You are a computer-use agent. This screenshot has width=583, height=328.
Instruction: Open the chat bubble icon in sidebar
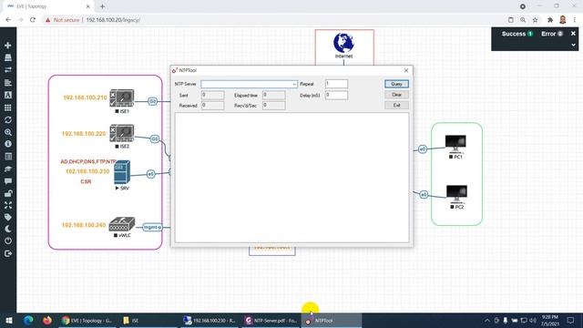[8, 181]
